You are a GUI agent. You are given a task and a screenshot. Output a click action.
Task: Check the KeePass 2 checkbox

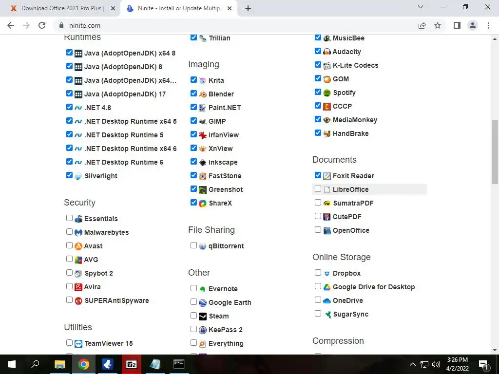pyautogui.click(x=193, y=329)
